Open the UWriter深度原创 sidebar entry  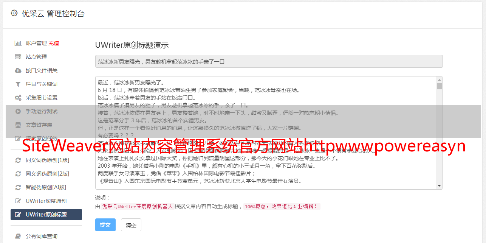46,201
